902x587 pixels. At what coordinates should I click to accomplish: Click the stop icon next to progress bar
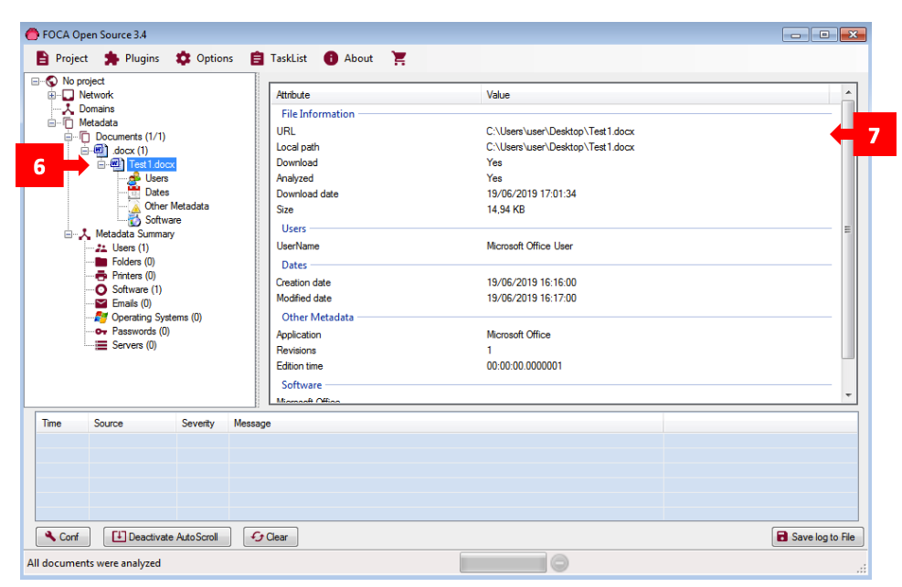point(559,563)
